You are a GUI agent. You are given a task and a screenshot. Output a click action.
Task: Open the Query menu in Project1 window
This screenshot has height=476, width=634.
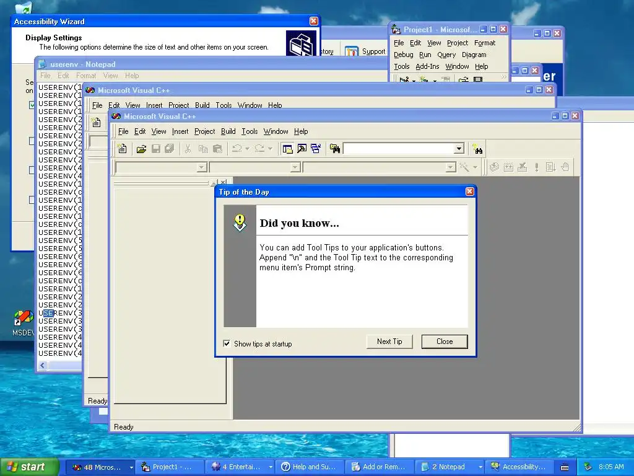coord(446,55)
